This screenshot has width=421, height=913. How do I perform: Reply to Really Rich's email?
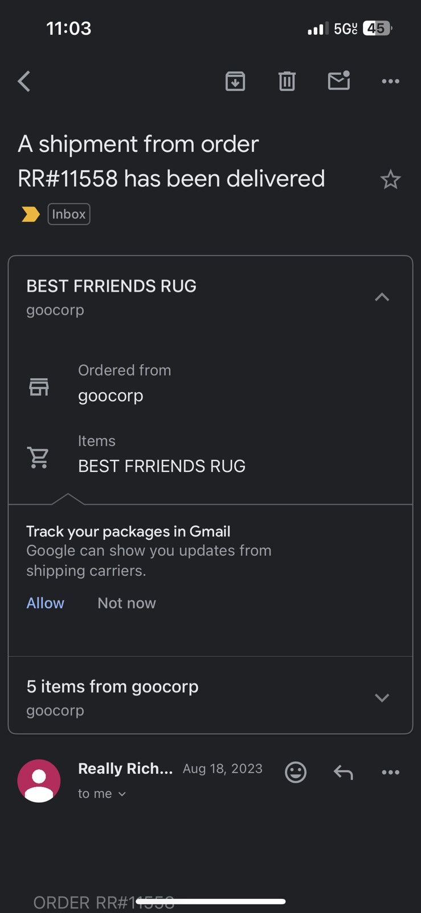pyautogui.click(x=343, y=772)
